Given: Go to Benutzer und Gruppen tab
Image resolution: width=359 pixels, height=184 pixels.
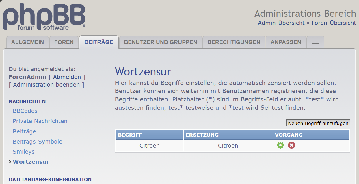Looking at the screenshot, I should pyautogui.click(x=161, y=42).
